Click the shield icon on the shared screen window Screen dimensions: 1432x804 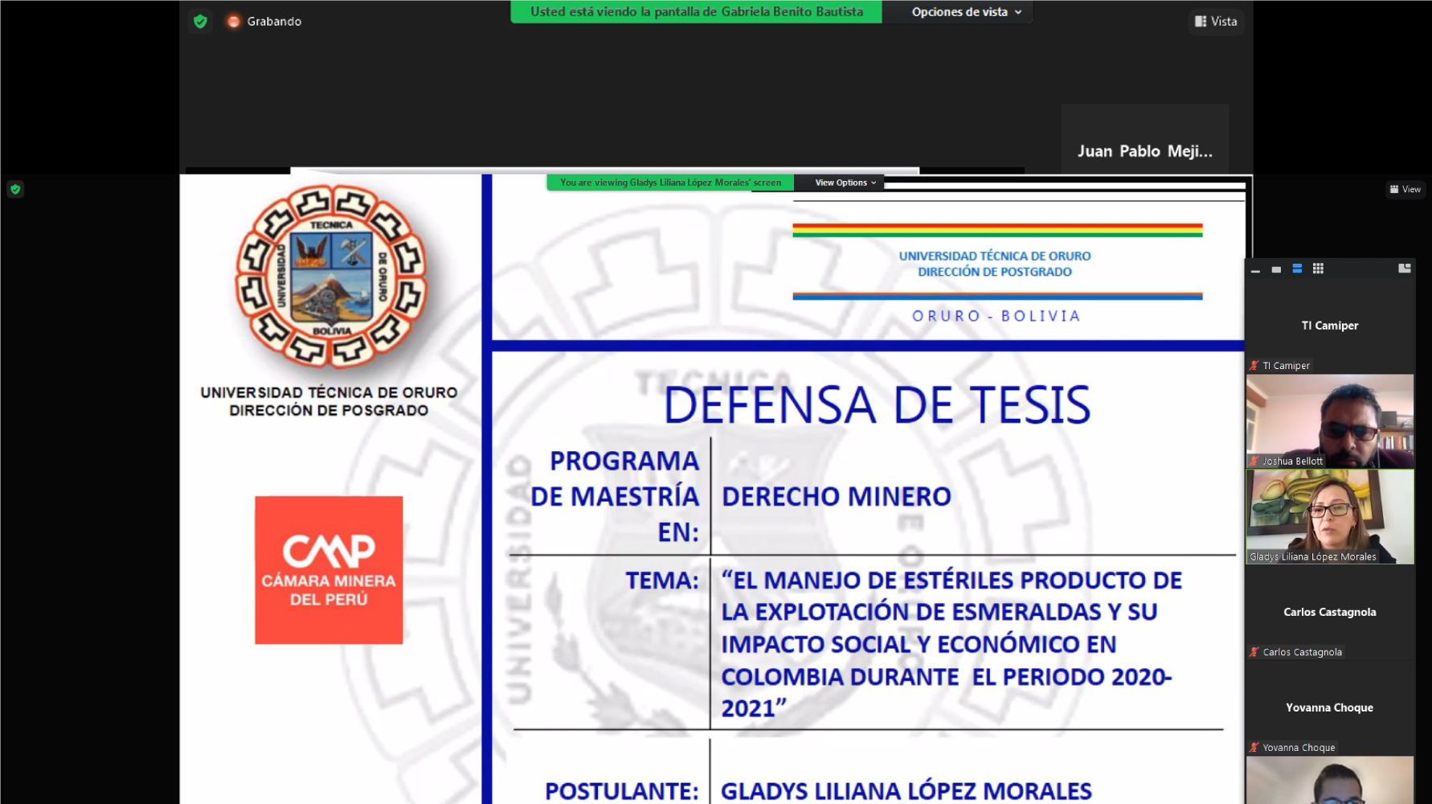click(14, 190)
